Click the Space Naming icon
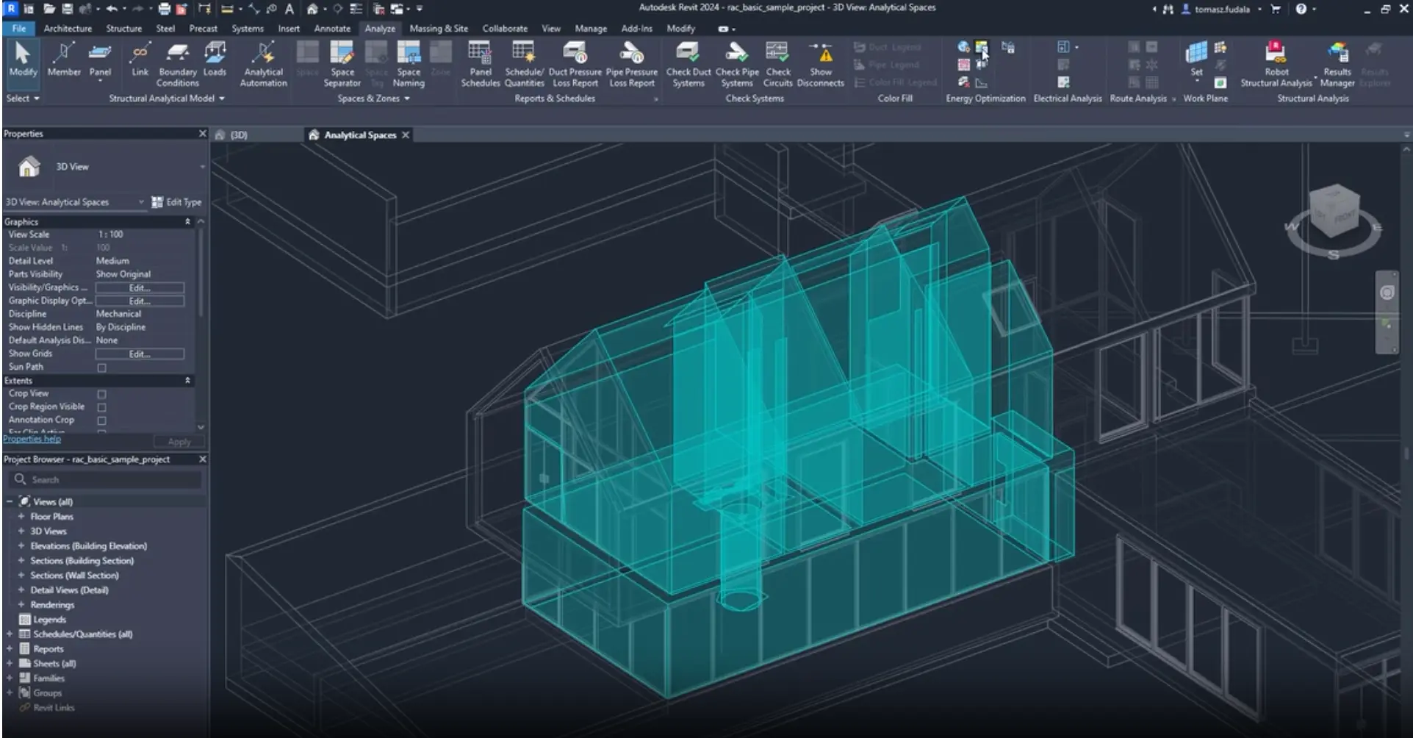This screenshot has height=738, width=1413. tap(409, 53)
